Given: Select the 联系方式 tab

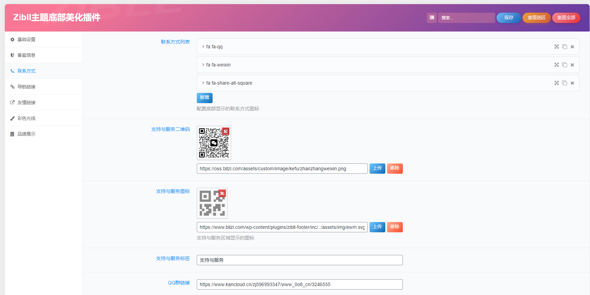Looking at the screenshot, I should (44, 71).
